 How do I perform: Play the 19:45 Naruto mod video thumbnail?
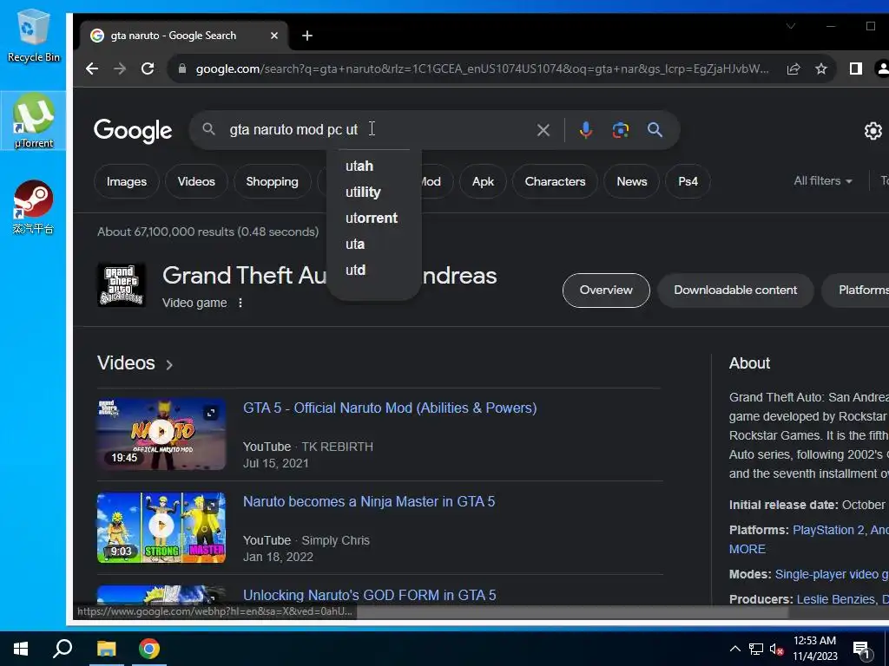click(161, 434)
